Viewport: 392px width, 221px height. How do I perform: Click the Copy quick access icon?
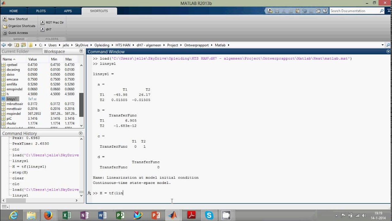click(291, 11)
